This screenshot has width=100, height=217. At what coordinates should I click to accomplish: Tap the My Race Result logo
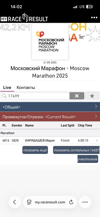pyautogui.click(x=24, y=18)
